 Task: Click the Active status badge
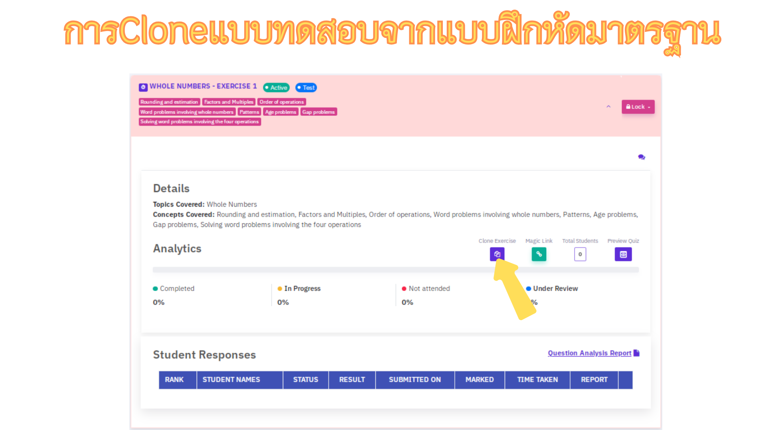(x=276, y=88)
